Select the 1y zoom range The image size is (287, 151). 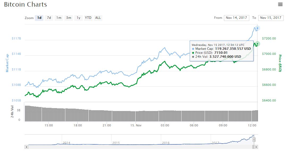point(78,18)
